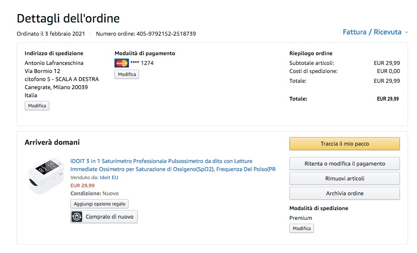
Task: Click the Compralo di nuovo label
Action: [x=109, y=217]
